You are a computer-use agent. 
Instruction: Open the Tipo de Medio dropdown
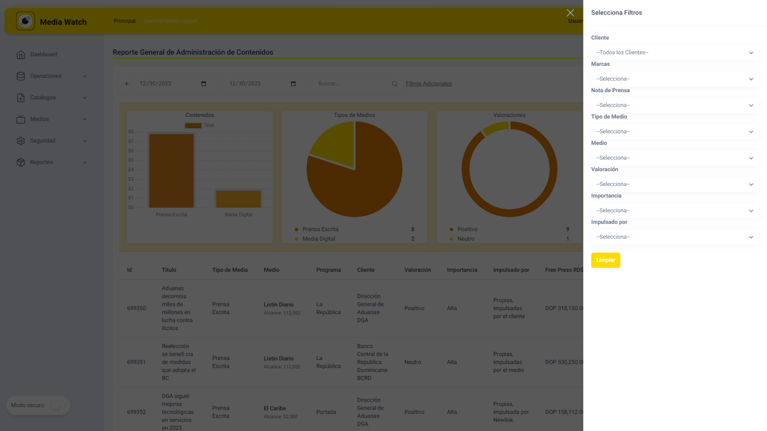click(x=674, y=132)
